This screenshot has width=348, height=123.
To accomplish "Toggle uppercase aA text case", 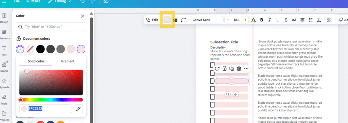I will (x=294, y=20).
